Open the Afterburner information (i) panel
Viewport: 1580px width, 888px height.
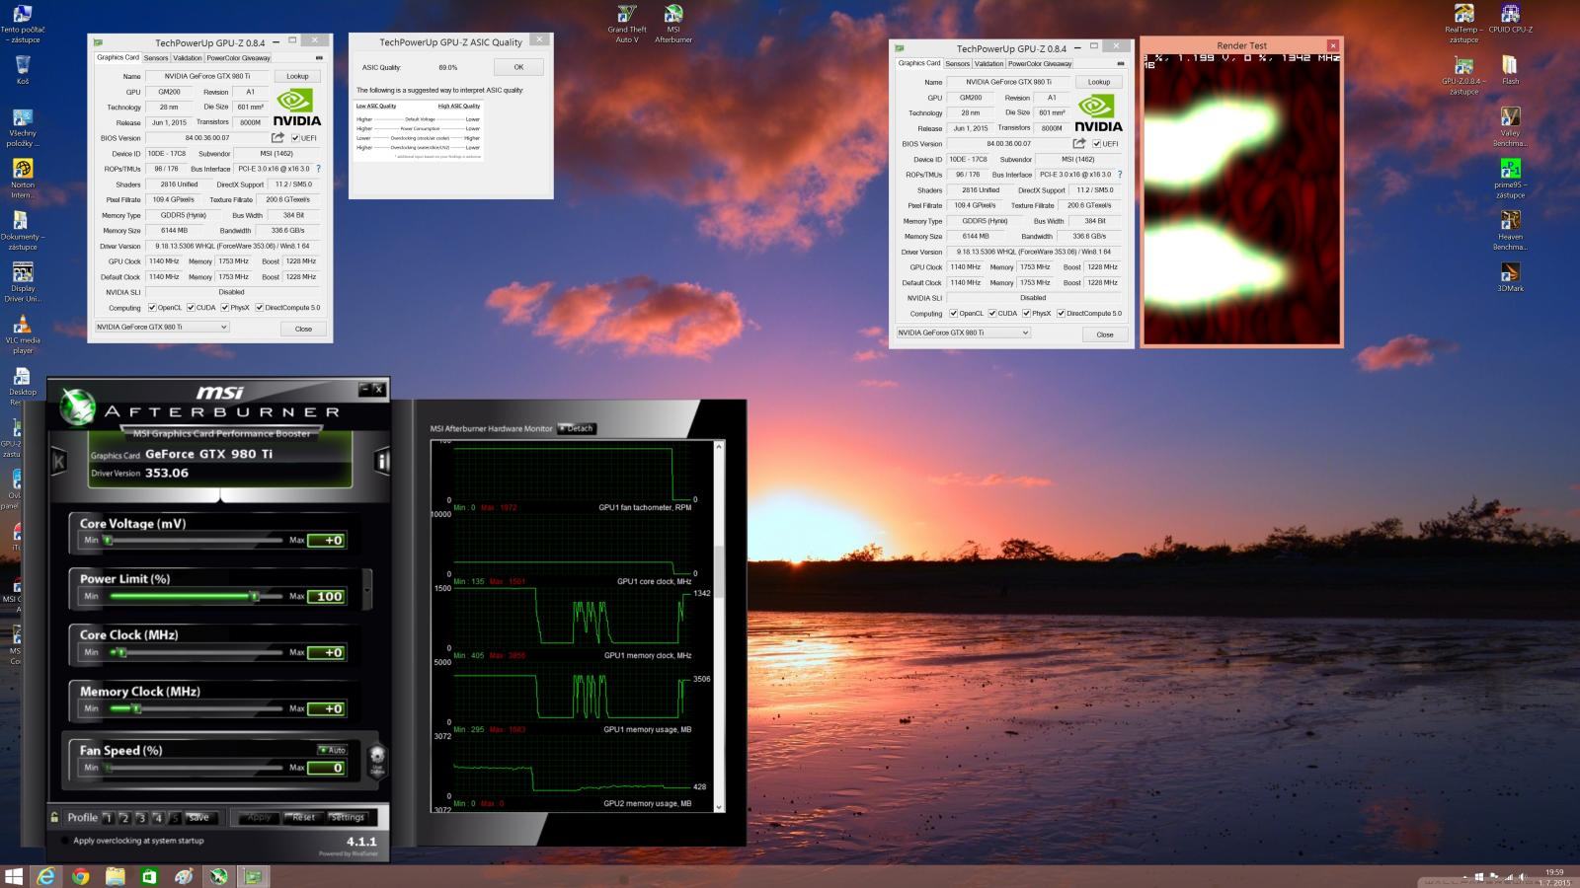pyautogui.click(x=382, y=461)
